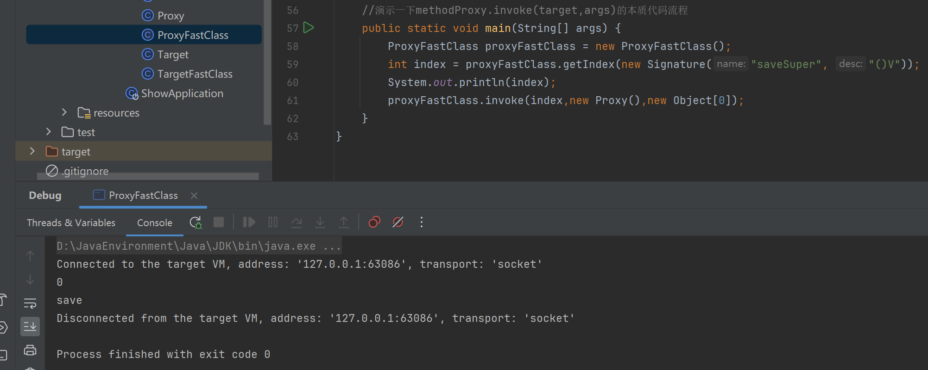
Task: Stop the debug process
Action: 219,222
